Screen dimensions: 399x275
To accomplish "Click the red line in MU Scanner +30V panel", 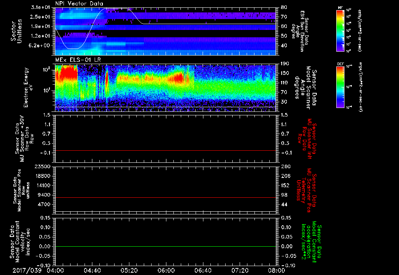I will (165, 150).
